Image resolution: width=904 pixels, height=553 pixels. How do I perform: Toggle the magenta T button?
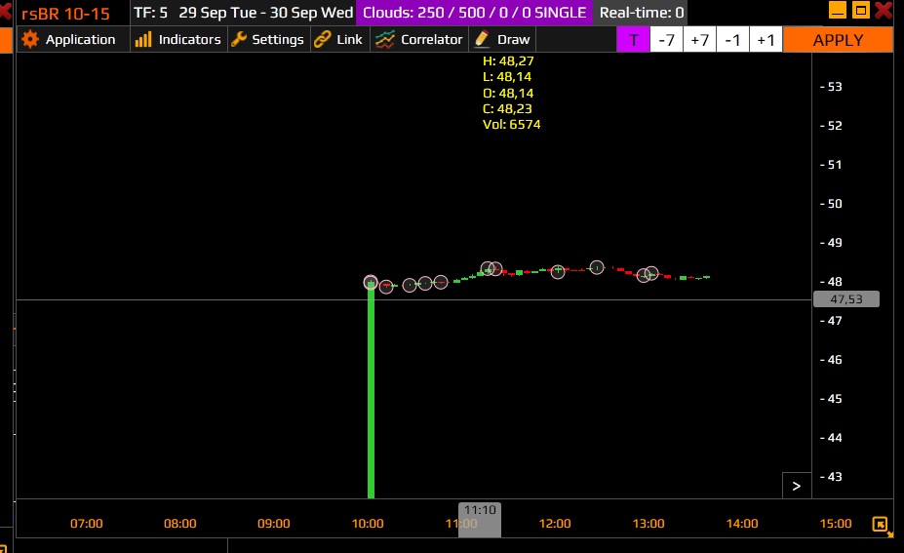click(x=633, y=40)
